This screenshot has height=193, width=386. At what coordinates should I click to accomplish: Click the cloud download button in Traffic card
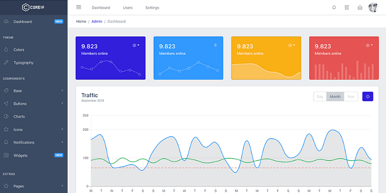[x=368, y=96]
